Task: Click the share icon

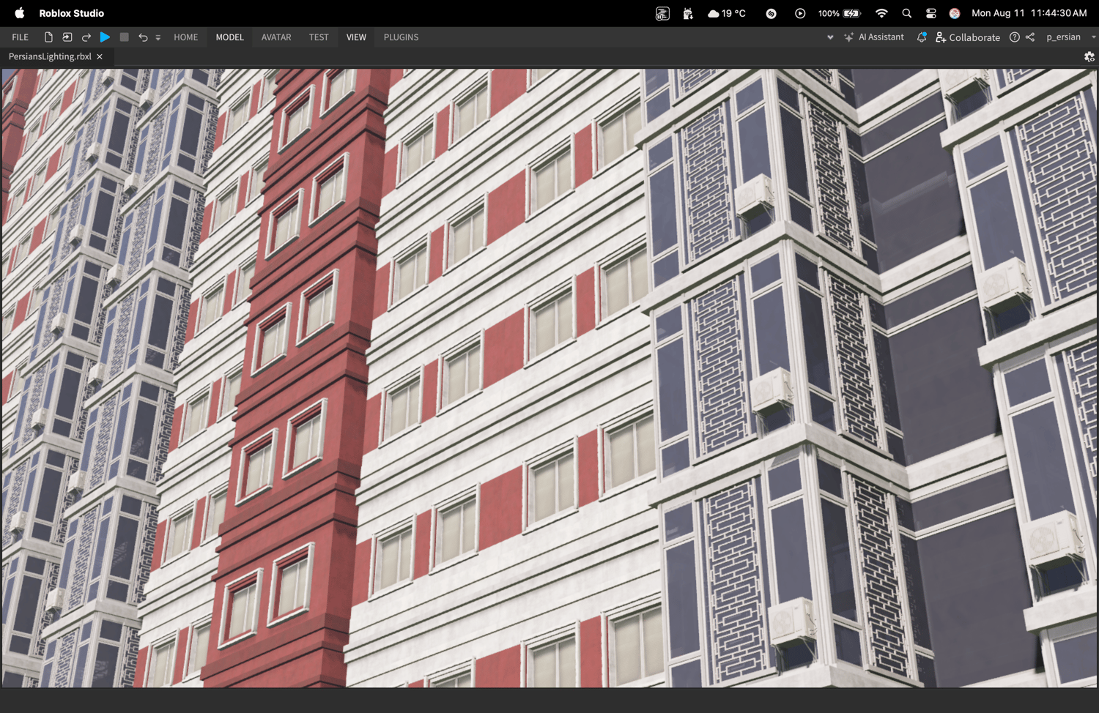Action: click(1030, 37)
